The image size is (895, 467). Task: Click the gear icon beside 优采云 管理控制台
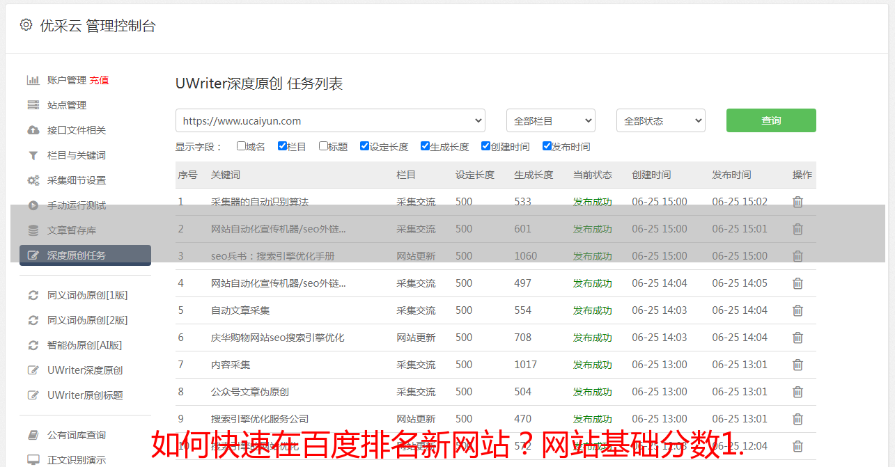tap(26, 25)
